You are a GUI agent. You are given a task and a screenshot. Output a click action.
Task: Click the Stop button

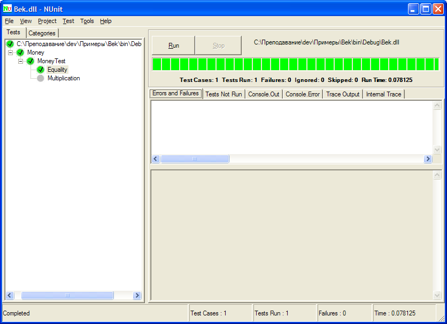[218, 46]
